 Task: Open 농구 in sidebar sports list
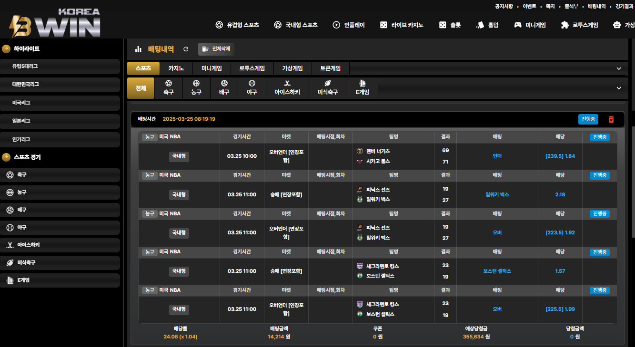click(x=60, y=193)
